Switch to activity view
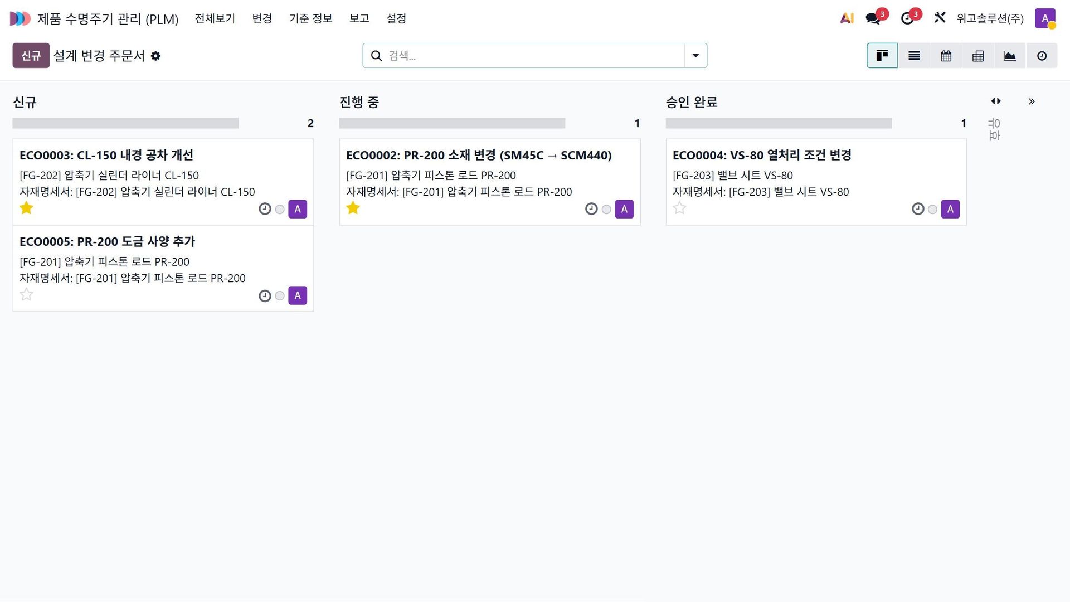 (1042, 56)
